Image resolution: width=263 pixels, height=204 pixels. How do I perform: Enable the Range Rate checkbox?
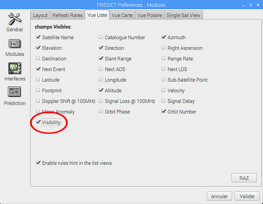[163, 59]
